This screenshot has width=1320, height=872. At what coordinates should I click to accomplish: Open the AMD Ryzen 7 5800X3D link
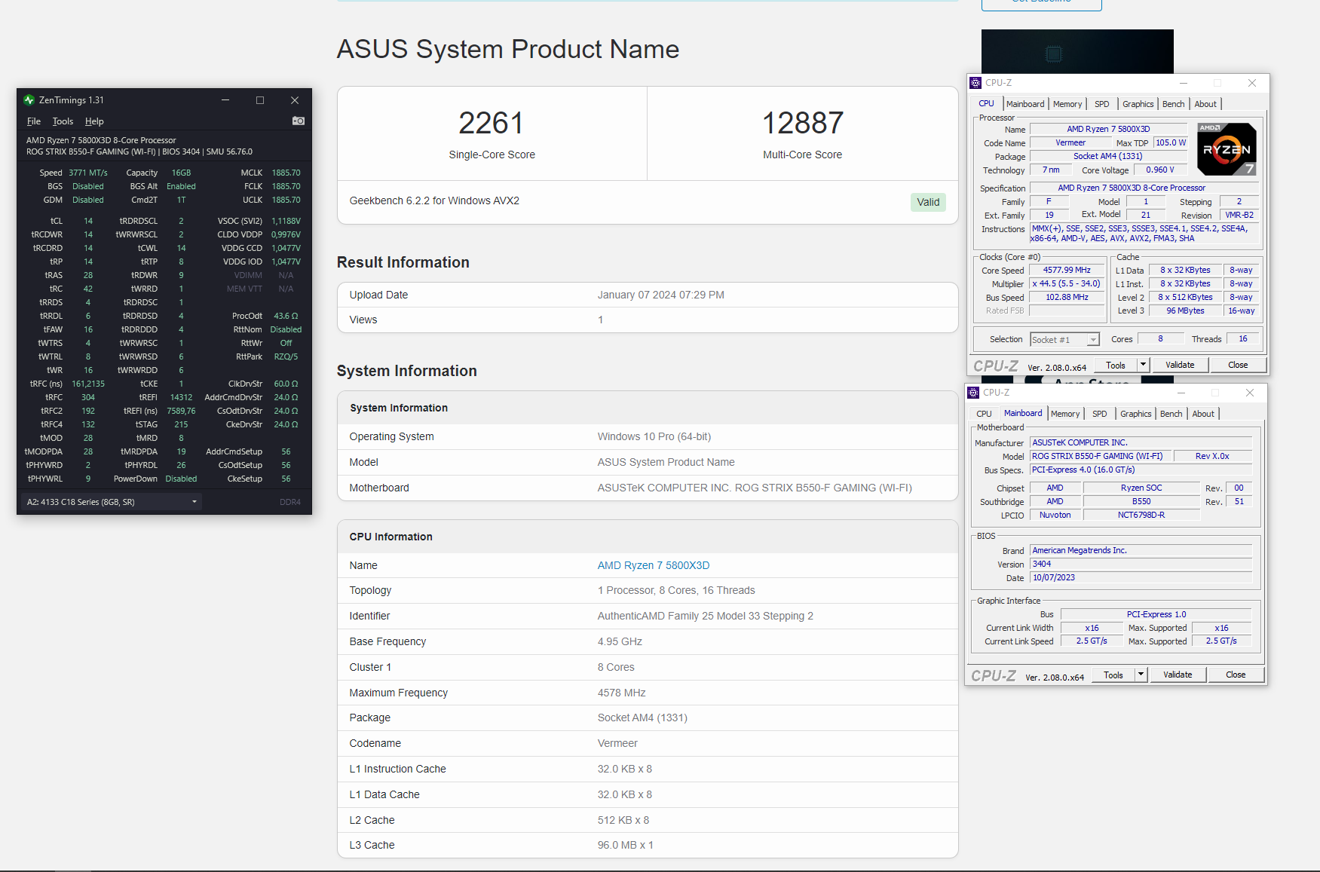tap(654, 565)
